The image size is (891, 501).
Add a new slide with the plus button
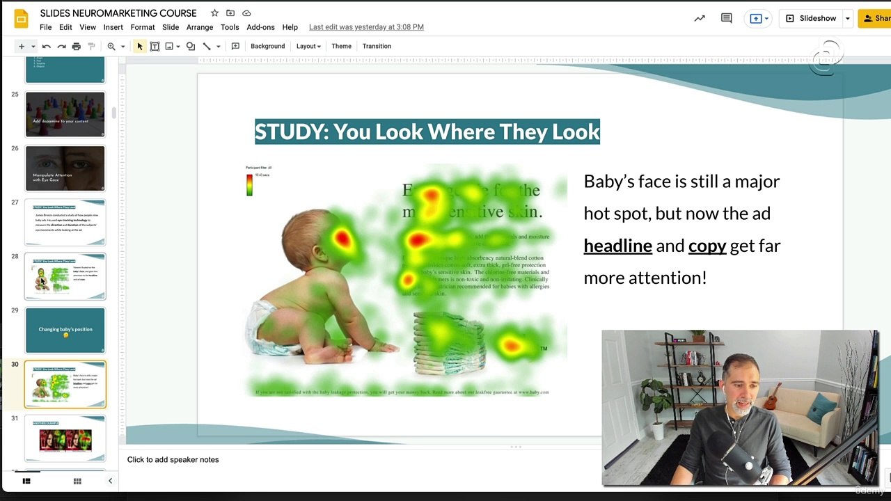(22, 47)
